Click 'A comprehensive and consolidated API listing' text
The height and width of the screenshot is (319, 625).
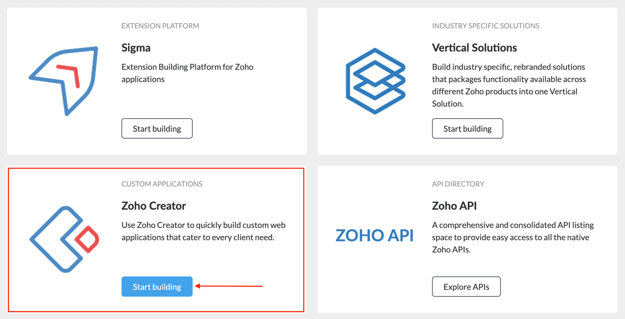pyautogui.click(x=513, y=237)
